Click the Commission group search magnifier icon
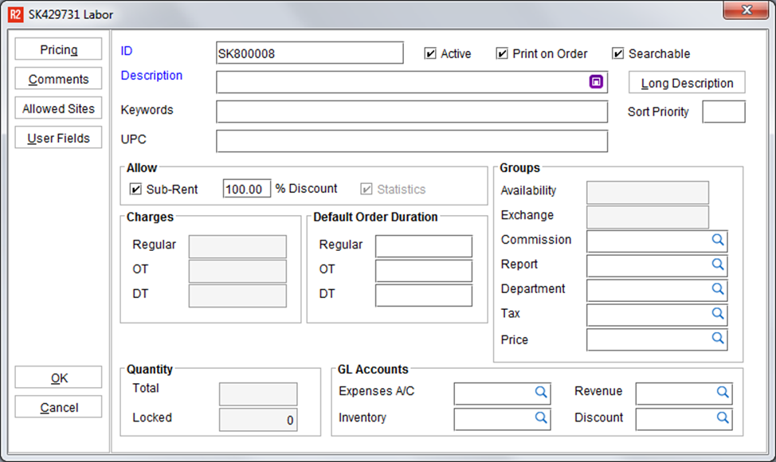The image size is (776, 462). (718, 240)
